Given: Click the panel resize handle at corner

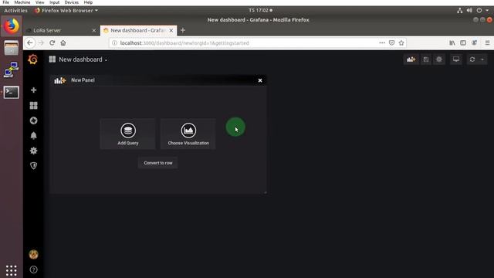Looking at the screenshot, I should pos(265,192).
